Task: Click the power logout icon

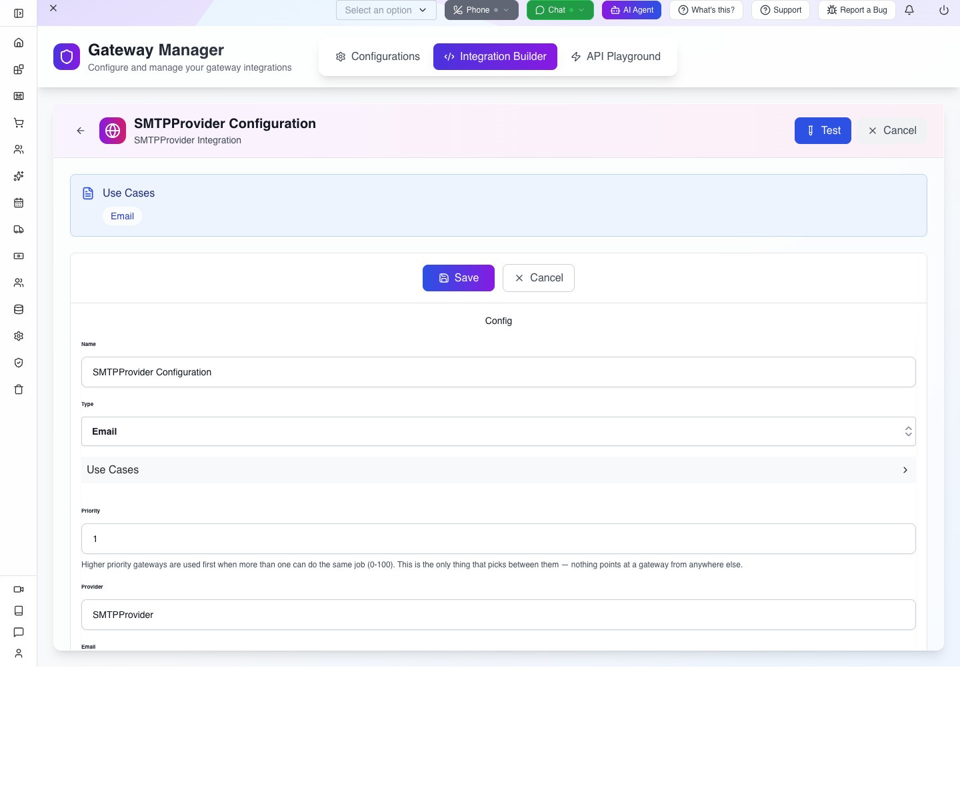Action: click(944, 10)
